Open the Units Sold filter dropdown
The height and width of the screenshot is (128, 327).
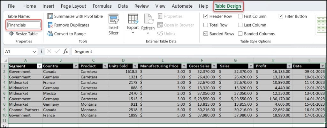tap(135, 66)
